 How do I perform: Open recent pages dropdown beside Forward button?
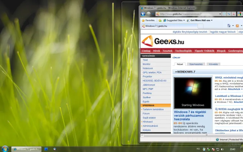click(x=153, y=14)
